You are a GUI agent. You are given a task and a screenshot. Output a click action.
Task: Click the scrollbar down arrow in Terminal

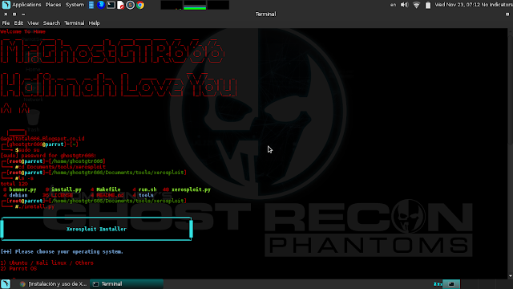pos(511,276)
